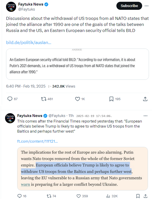Open the ft.com article link
The height and width of the screenshot is (201, 153).
coord(37,141)
